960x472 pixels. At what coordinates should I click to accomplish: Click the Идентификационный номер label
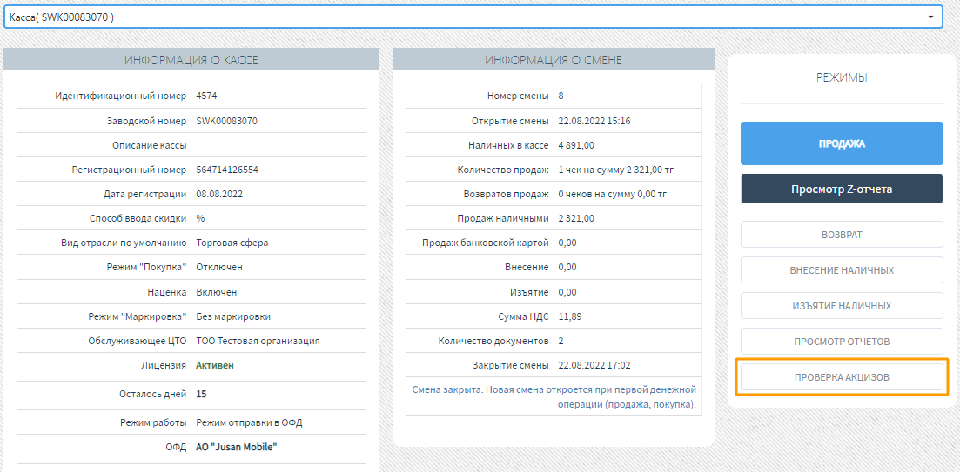coord(121,96)
